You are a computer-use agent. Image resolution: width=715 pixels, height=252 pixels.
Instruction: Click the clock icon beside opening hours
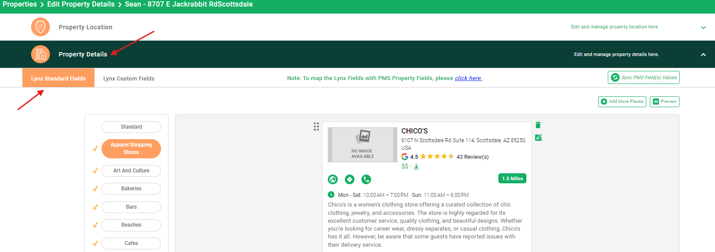tap(331, 195)
